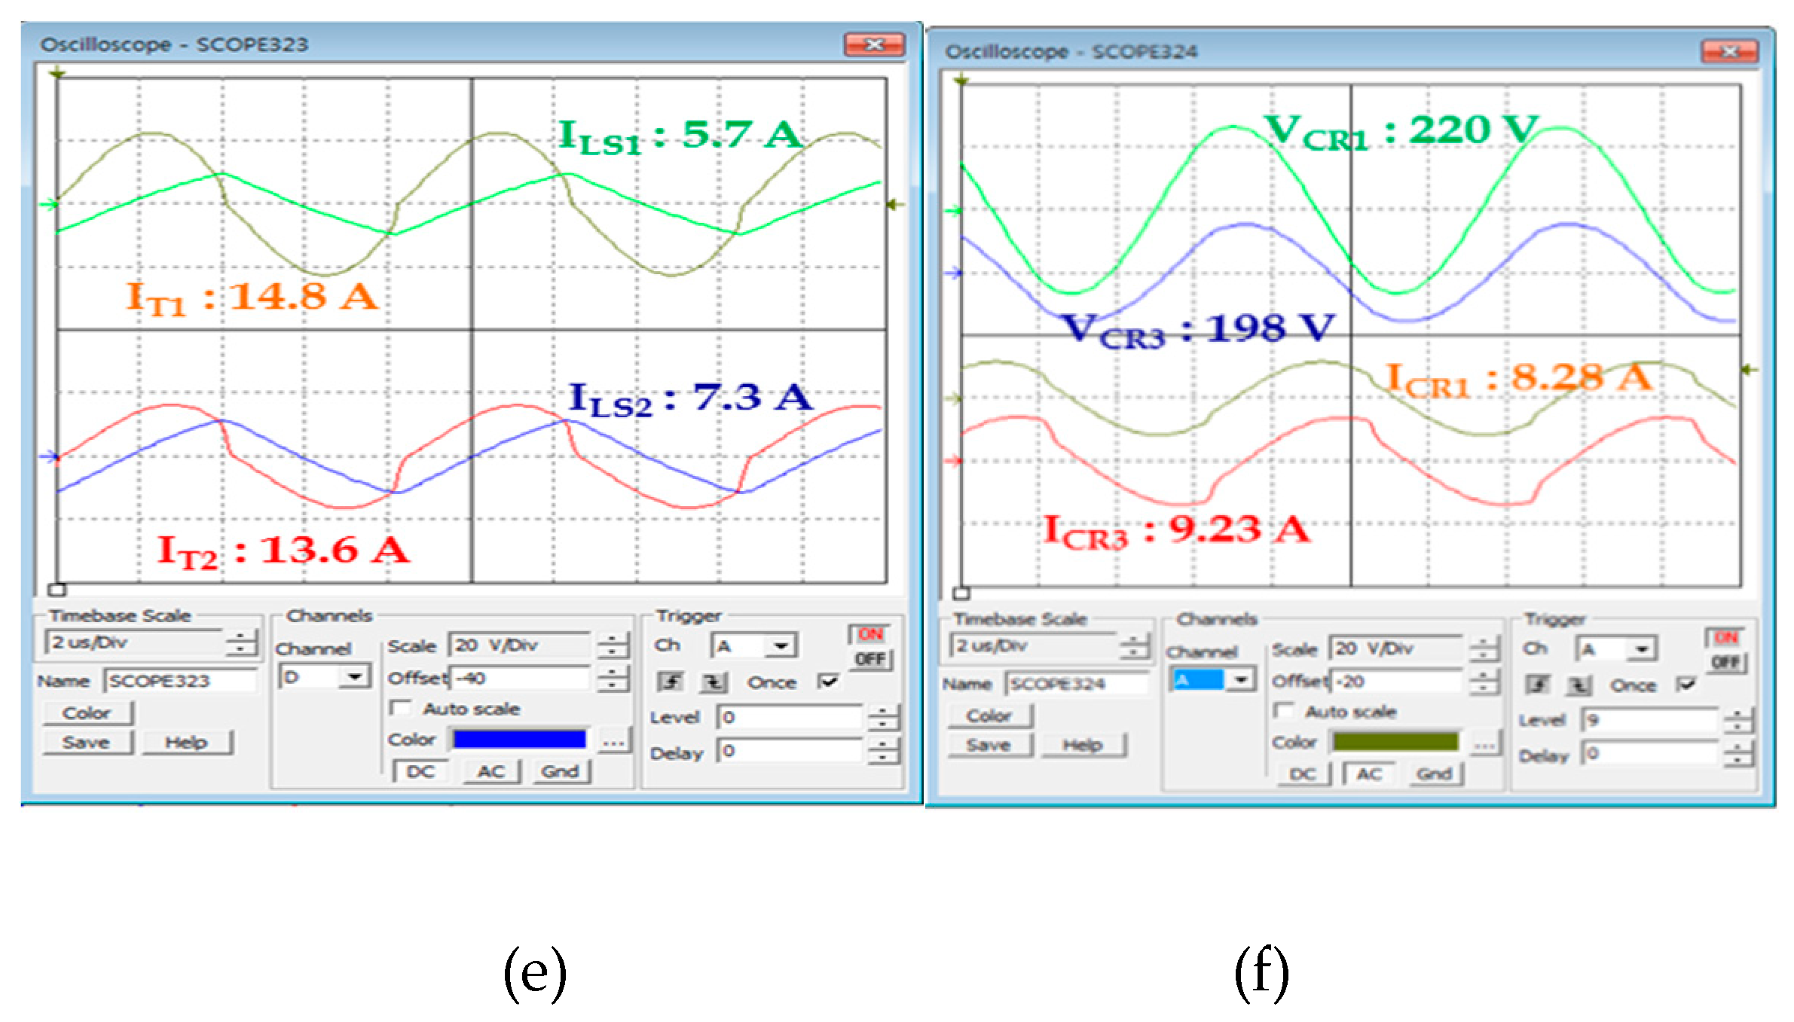Click olive channel color swatch in SCOPE324
Viewport: 1794px width, 1022px height.
click(1395, 742)
